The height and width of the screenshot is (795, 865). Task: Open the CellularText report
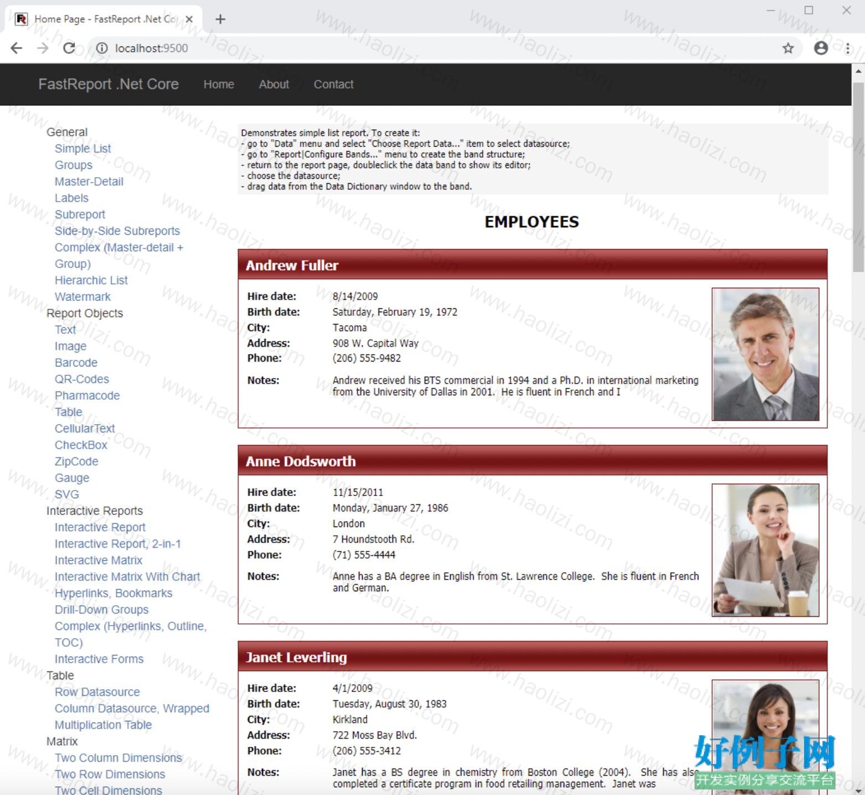pos(85,429)
